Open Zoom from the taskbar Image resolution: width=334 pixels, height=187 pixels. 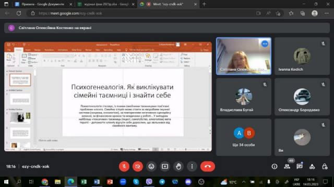[123, 182]
